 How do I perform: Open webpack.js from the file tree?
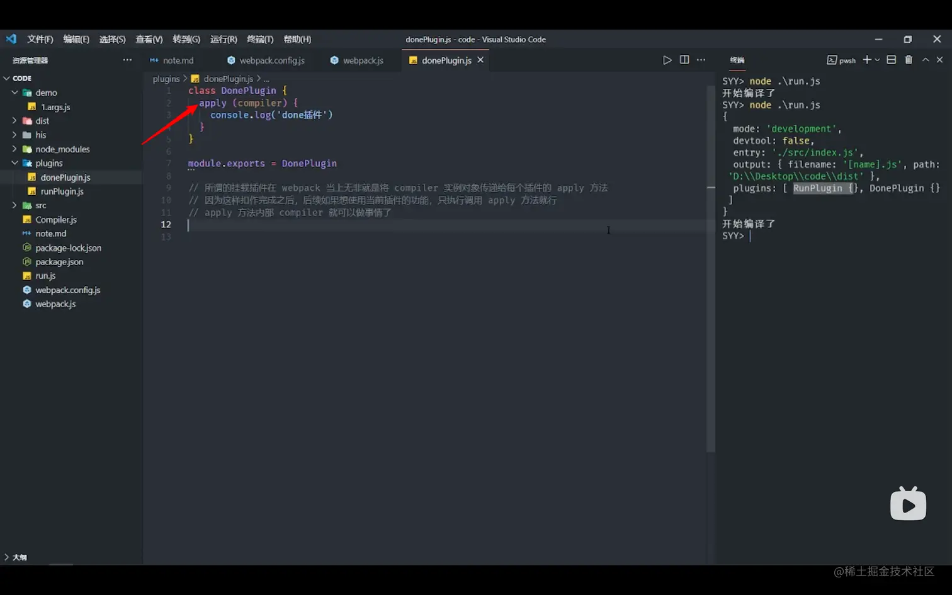(55, 304)
